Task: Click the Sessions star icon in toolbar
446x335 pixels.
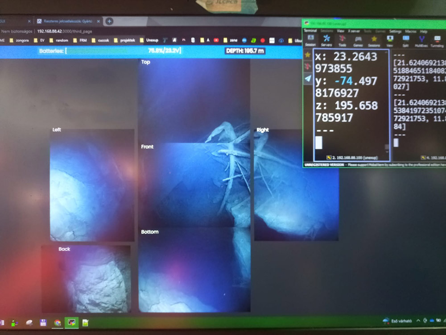Action: pos(374,40)
